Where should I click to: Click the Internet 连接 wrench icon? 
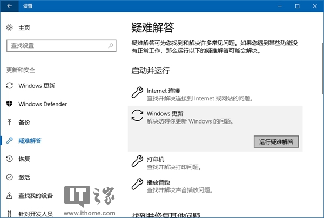[137, 92]
